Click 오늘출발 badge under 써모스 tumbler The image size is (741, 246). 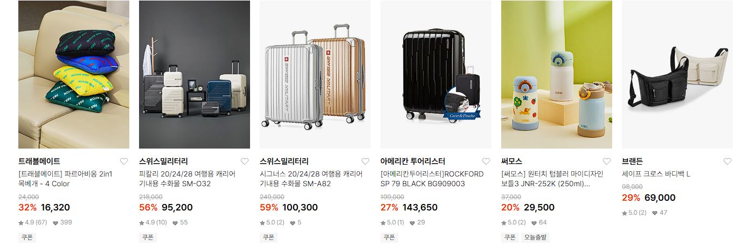point(535,237)
